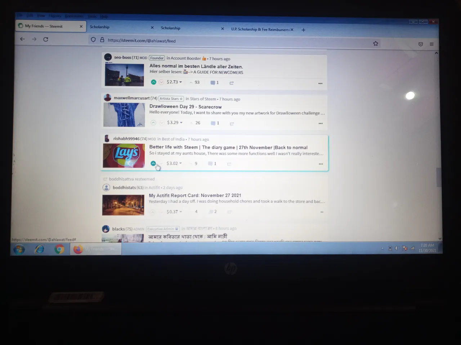Close the U.P. Scholarship tab
Viewport: 461px width, 345px height.
pos(292,29)
